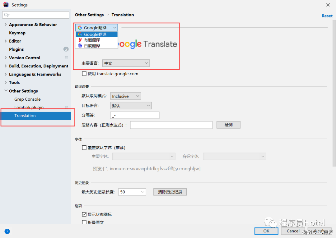
Task: Click the Version Control project-level icon
Action: pos(67,57)
